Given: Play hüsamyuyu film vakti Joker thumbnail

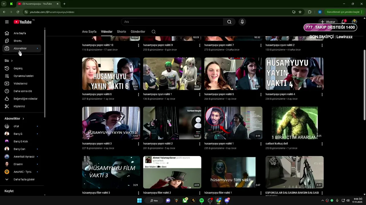Looking at the screenshot, I should pos(233,172).
